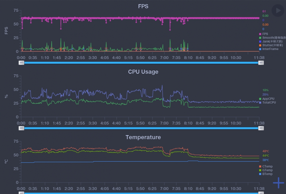The height and width of the screenshot is (194, 286).
Task: Toggle the CTemp legend series
Action: (266, 166)
